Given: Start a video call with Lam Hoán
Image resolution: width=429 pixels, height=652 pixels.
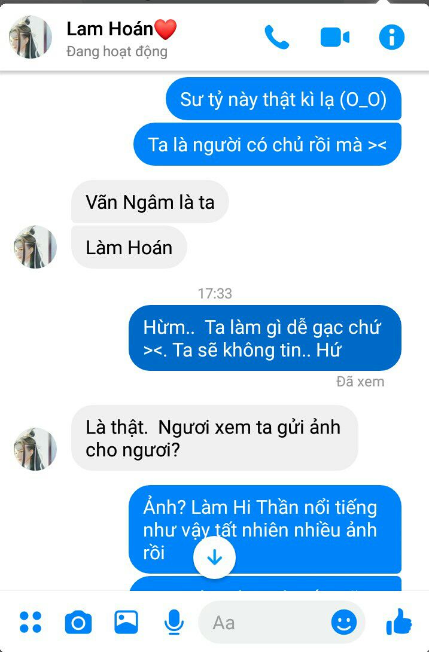Looking at the screenshot, I should 334,37.
